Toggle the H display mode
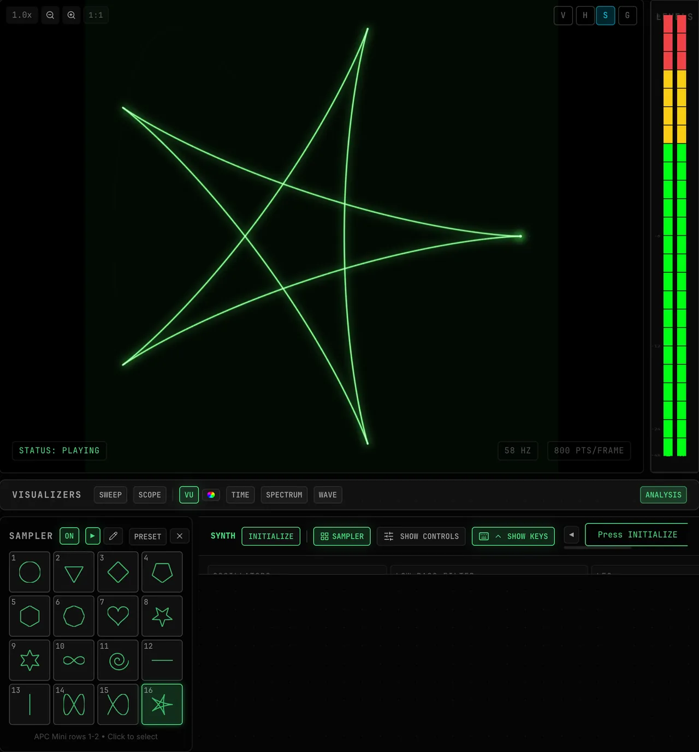Screen dimensions: 699x752 pos(585,15)
